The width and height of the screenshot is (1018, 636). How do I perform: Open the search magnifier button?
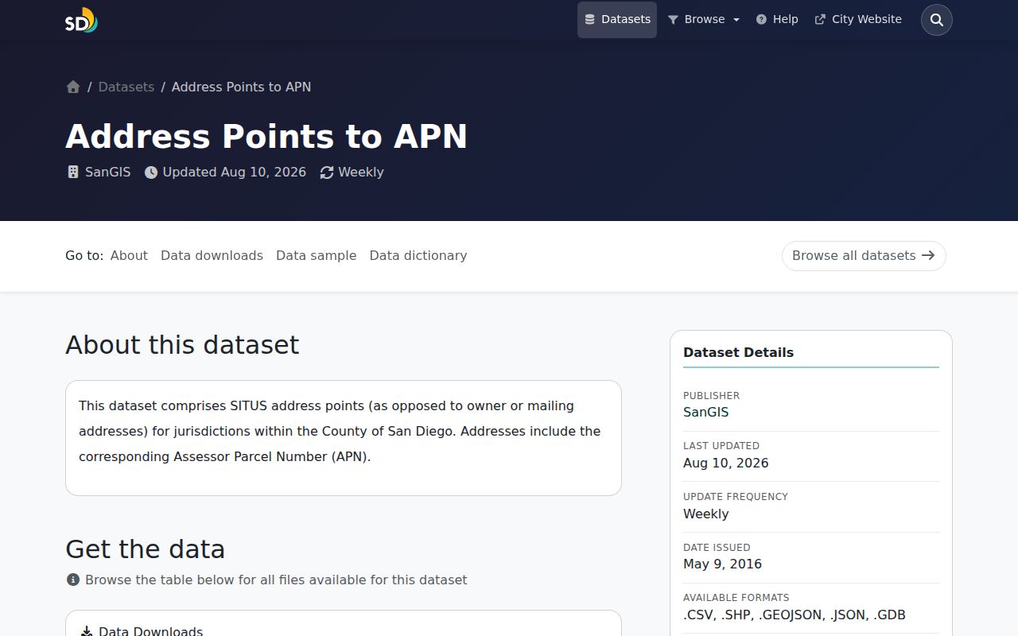click(936, 20)
